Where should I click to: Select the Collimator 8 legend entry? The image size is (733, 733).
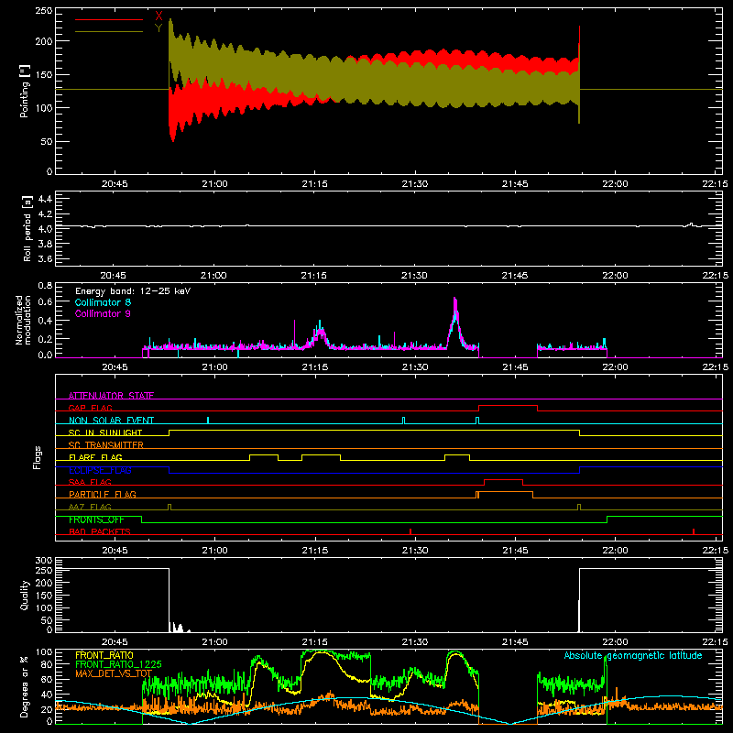(x=103, y=302)
